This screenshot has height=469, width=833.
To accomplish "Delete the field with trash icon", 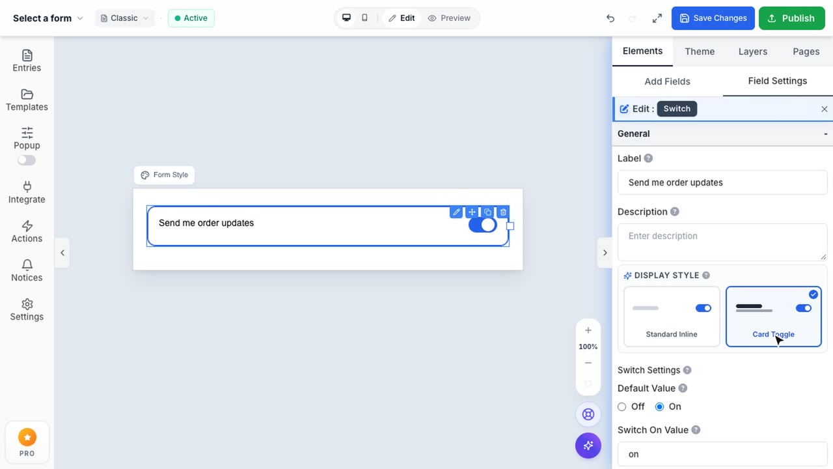I will point(503,212).
